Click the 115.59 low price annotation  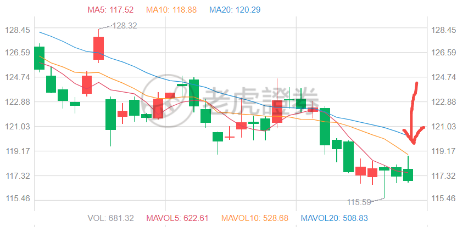[359, 202]
